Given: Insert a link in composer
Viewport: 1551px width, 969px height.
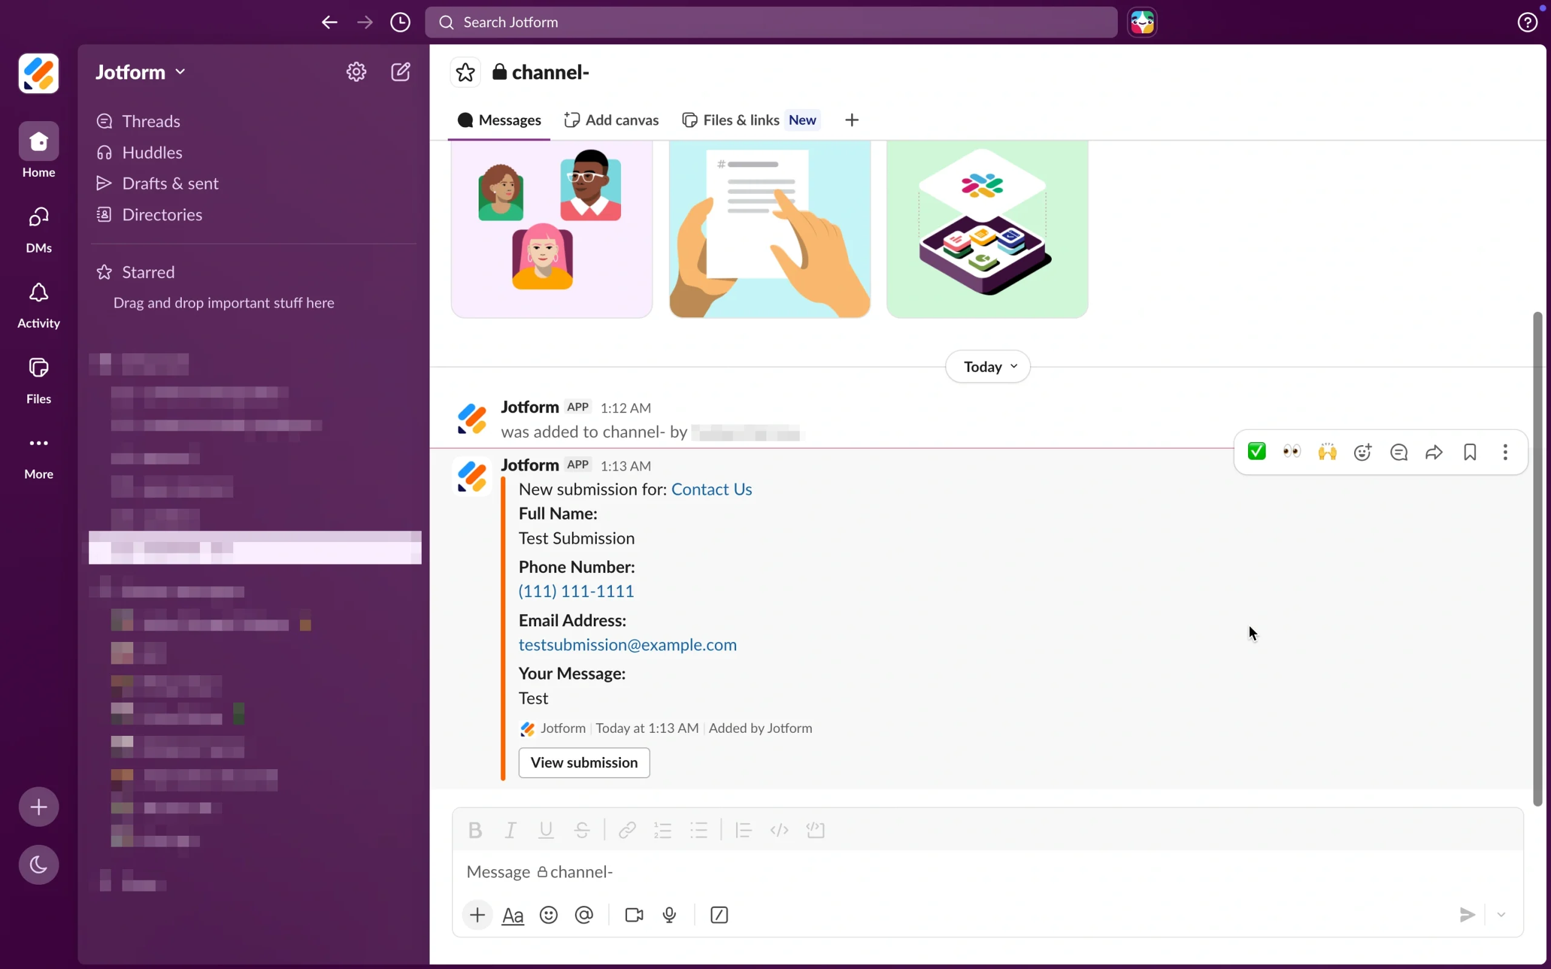Looking at the screenshot, I should (627, 830).
